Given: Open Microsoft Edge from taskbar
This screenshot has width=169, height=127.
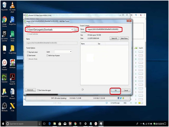Looking at the screenshot, I should (50, 124).
